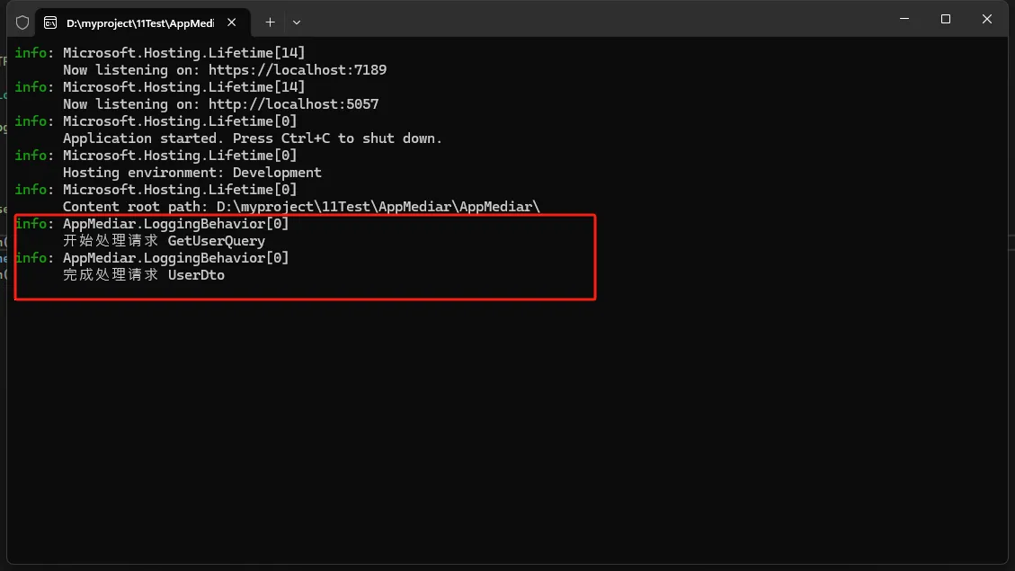Click the last AppMediar.LoggingBehavior[0] entry
The image size is (1015, 571).
(175, 258)
